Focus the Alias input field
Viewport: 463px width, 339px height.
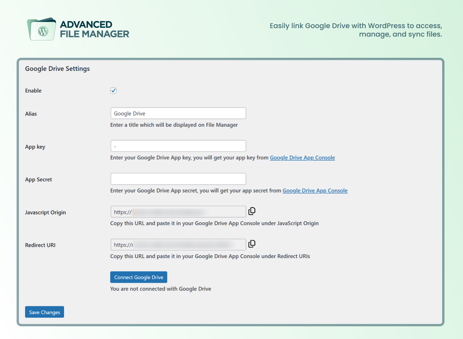tap(178, 113)
